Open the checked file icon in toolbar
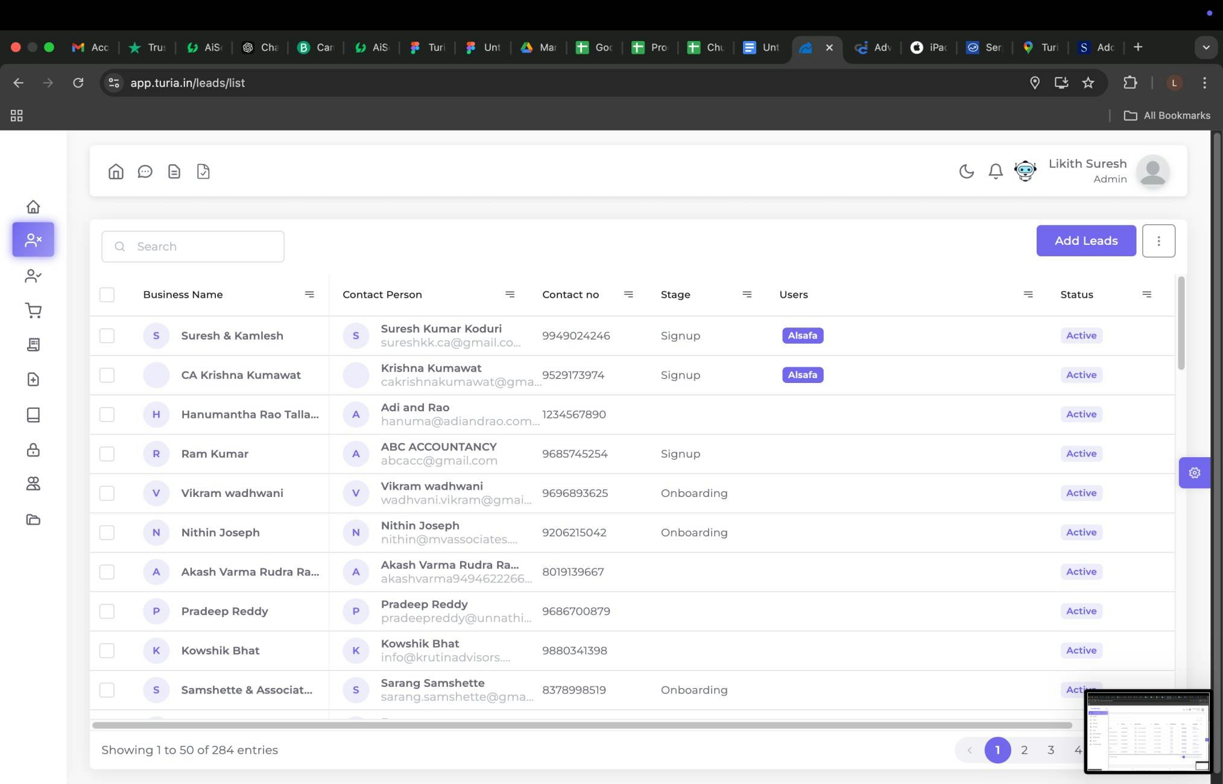The height and width of the screenshot is (784, 1223). click(x=203, y=172)
